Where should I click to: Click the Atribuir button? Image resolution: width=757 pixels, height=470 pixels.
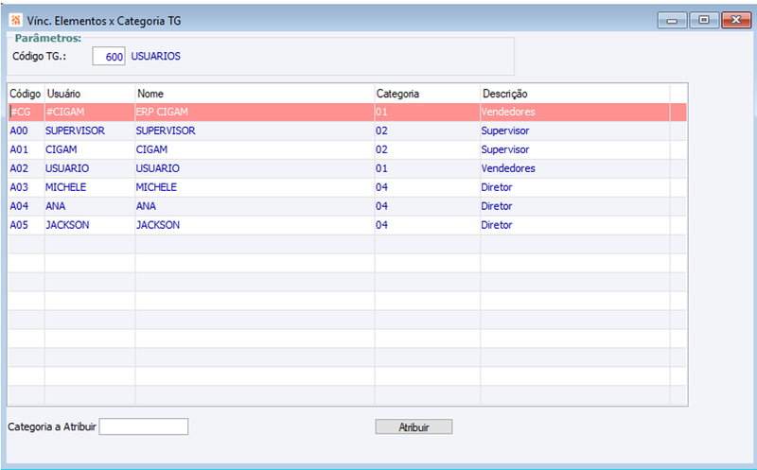pyautogui.click(x=414, y=427)
